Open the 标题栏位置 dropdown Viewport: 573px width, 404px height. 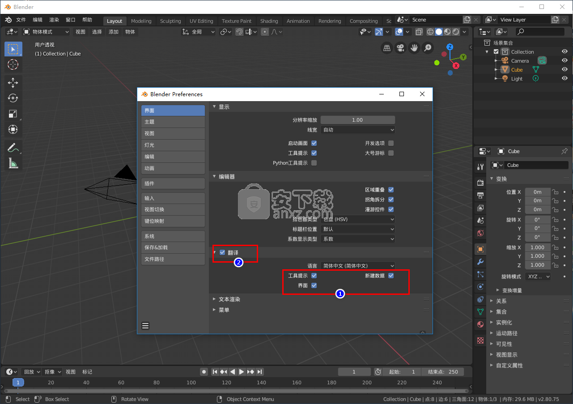358,229
